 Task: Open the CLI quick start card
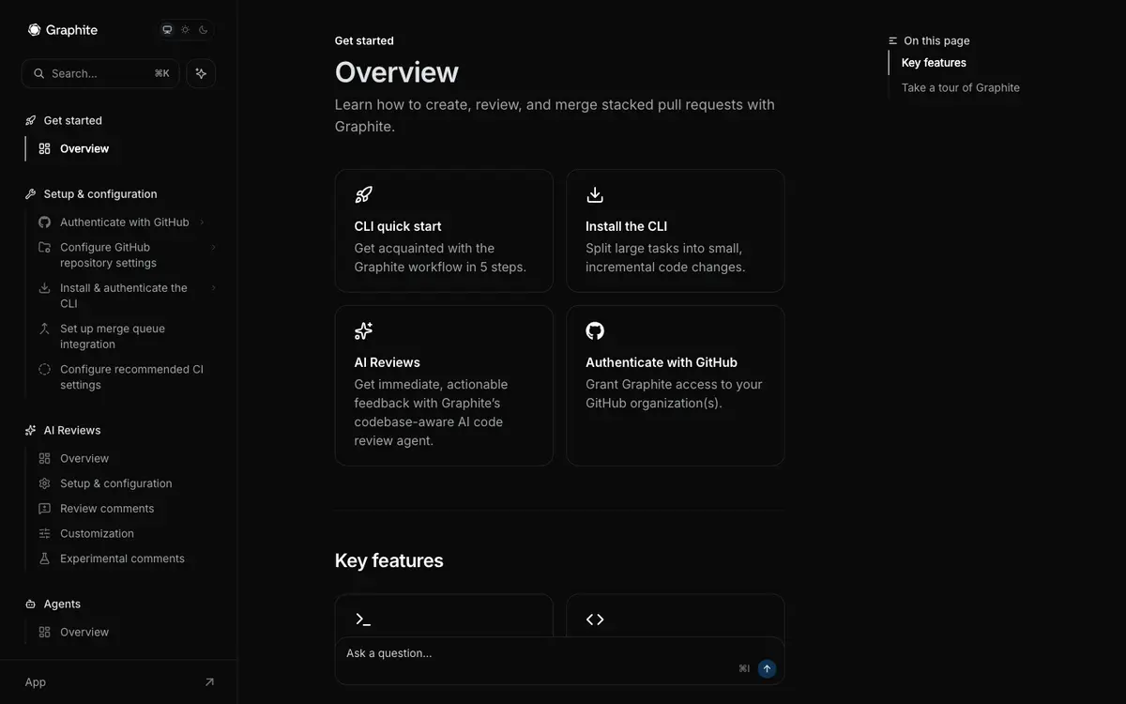444,231
